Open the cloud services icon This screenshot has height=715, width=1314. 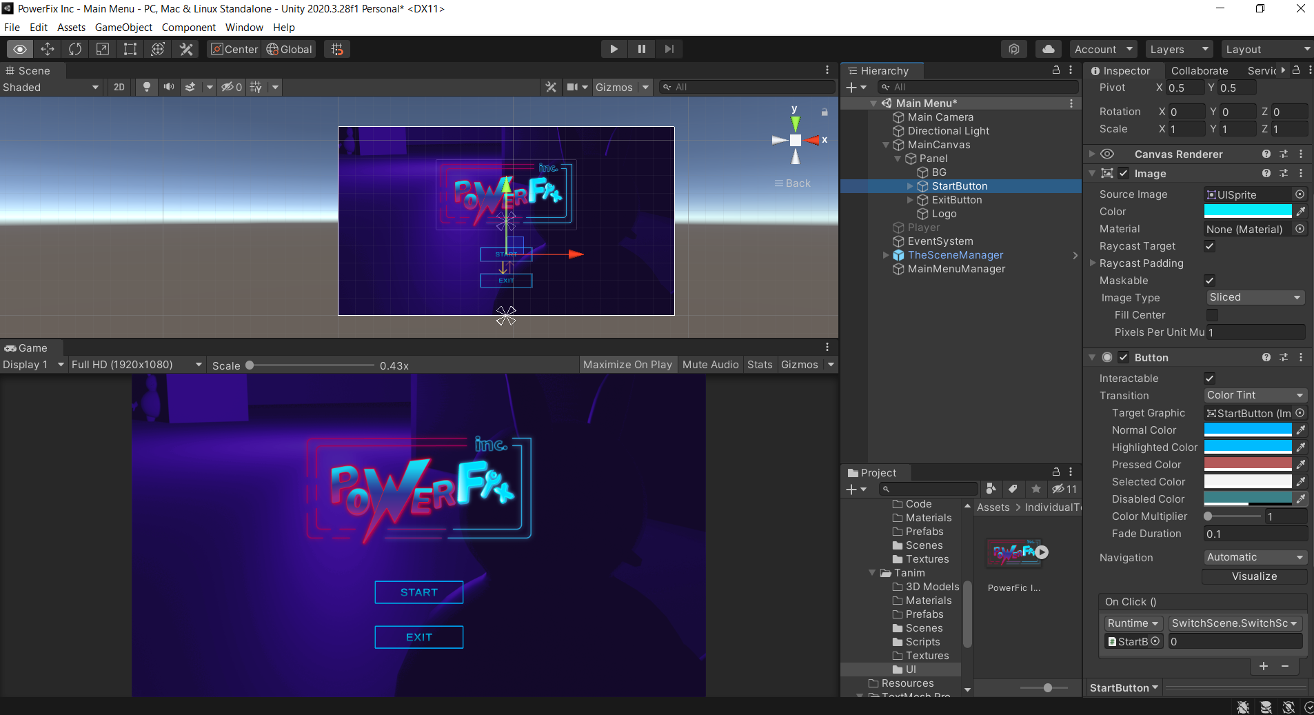pyautogui.click(x=1049, y=49)
